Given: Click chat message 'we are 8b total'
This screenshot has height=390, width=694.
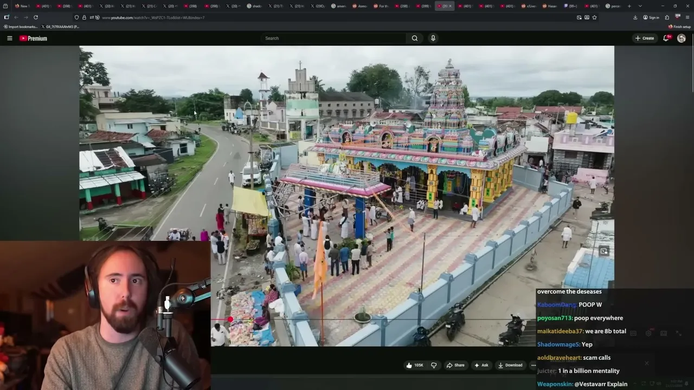Looking at the screenshot, I should [x=606, y=331].
